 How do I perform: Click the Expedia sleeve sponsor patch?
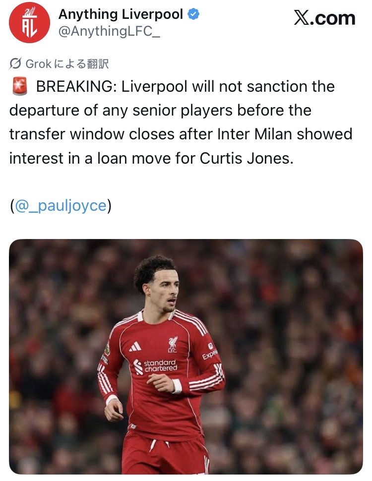[x=210, y=352]
